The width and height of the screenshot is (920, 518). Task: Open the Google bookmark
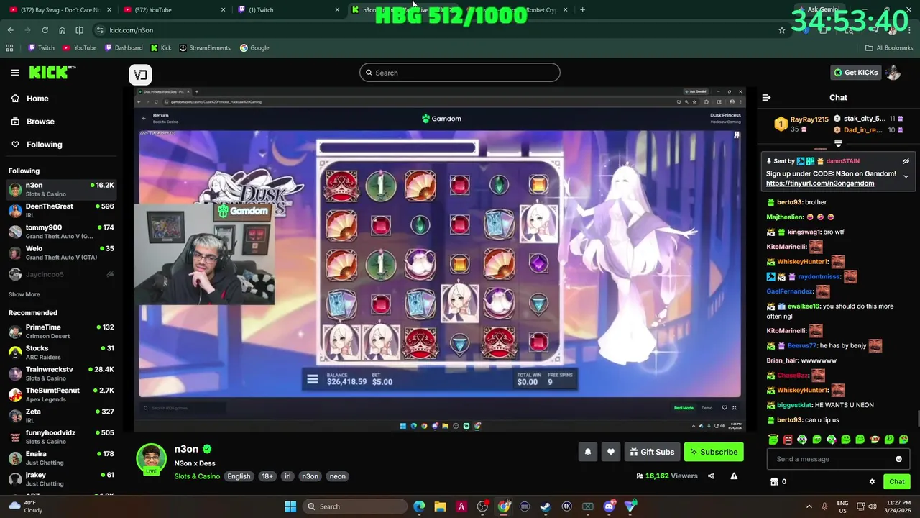[x=254, y=48]
